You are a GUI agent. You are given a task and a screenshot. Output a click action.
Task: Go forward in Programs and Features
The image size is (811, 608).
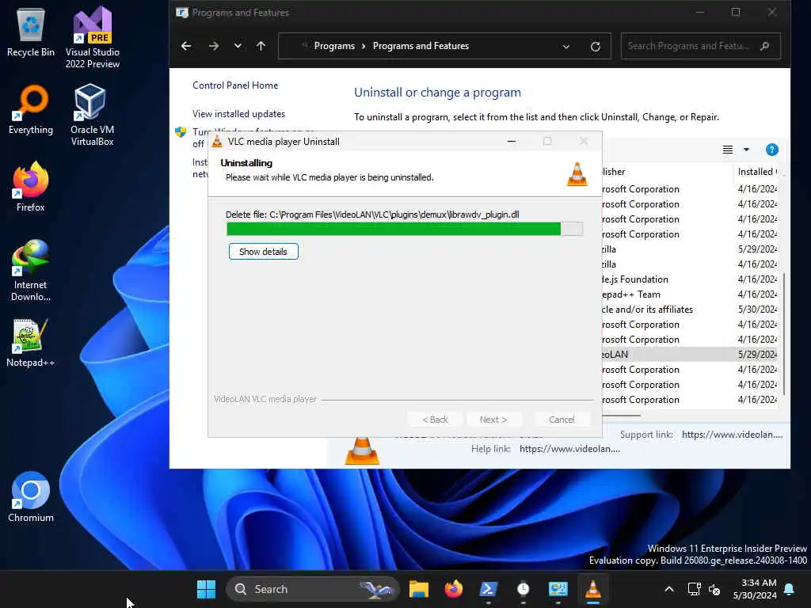(214, 46)
